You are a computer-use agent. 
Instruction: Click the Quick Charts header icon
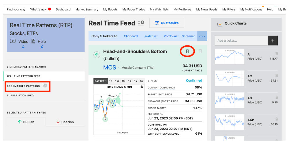point(219,24)
